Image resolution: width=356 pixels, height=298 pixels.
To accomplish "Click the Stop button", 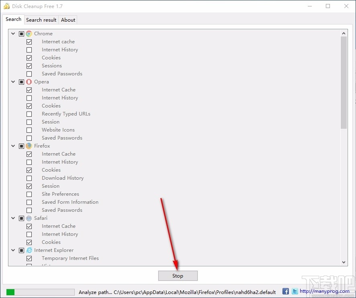I will click(x=178, y=276).
